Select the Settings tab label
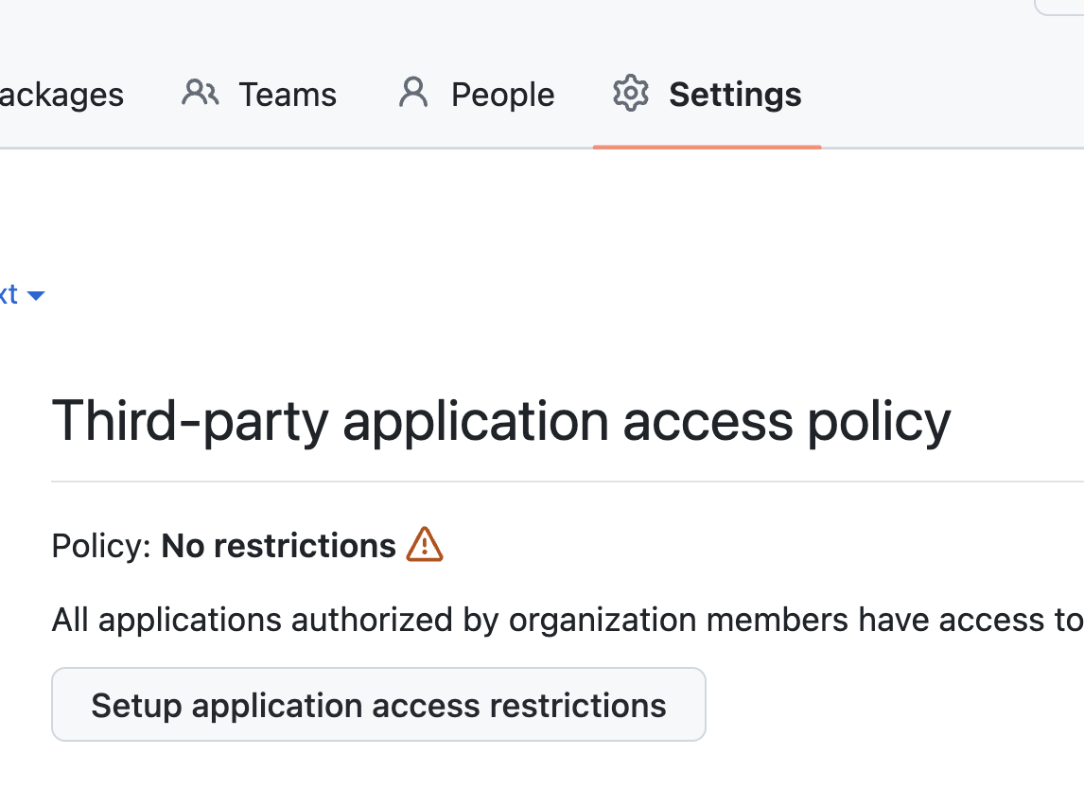Screen dimensions: 1084x789 click(x=735, y=95)
